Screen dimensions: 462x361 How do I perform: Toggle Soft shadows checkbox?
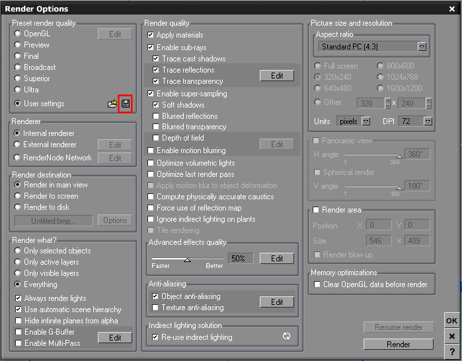point(156,105)
